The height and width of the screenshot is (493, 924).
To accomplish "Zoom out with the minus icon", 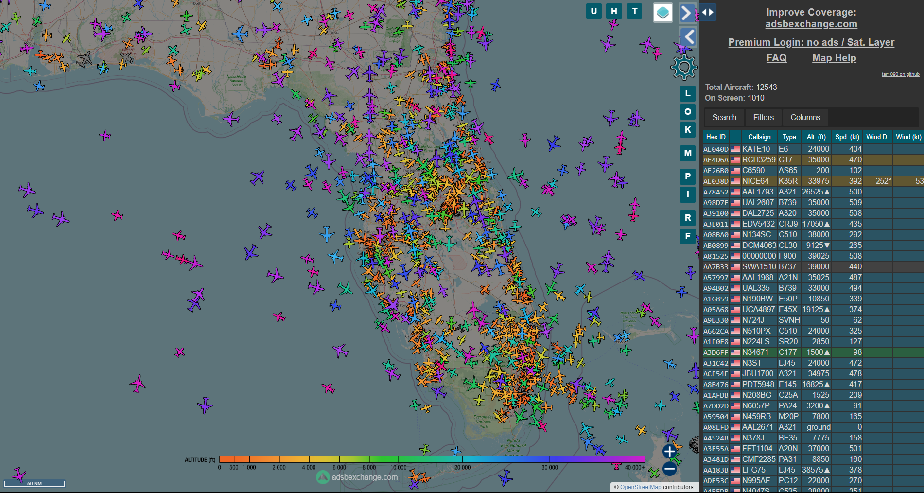I will pyautogui.click(x=669, y=469).
